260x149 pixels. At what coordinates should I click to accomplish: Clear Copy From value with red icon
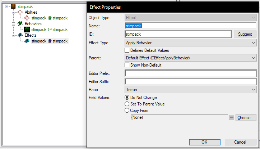231,118
